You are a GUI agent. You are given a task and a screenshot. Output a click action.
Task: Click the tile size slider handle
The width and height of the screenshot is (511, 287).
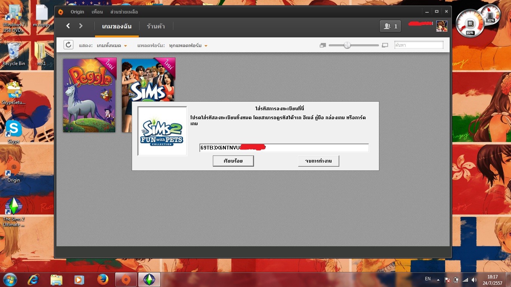coord(347,45)
